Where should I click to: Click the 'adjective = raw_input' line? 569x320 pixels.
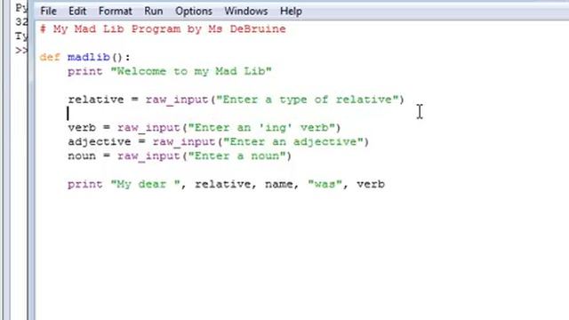(x=219, y=142)
